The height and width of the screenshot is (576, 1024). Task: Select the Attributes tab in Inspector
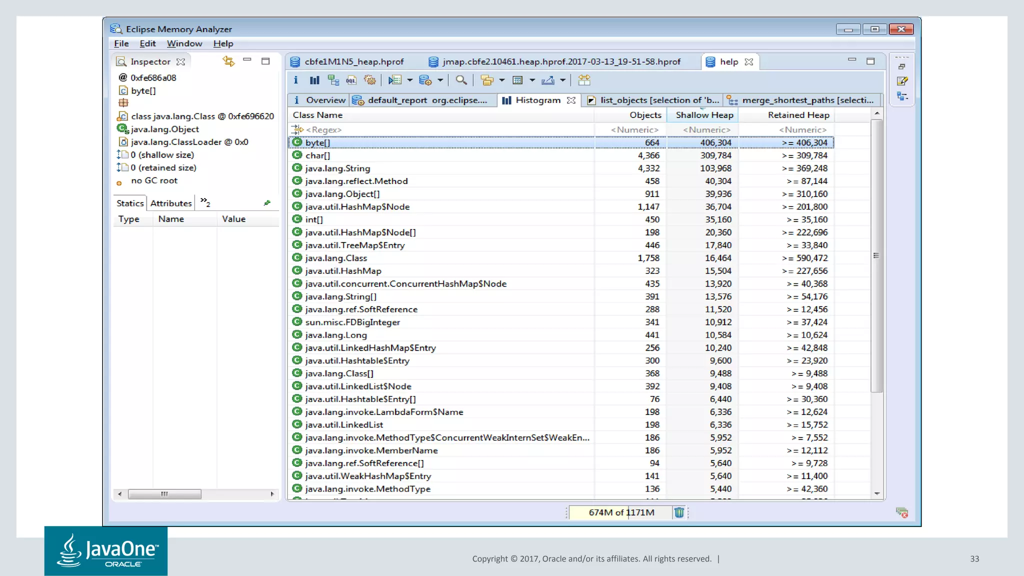click(x=171, y=203)
